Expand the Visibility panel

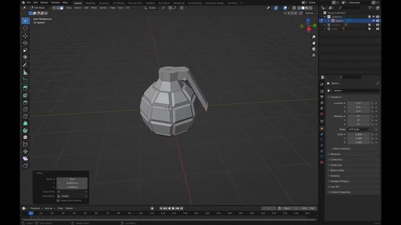click(335, 176)
